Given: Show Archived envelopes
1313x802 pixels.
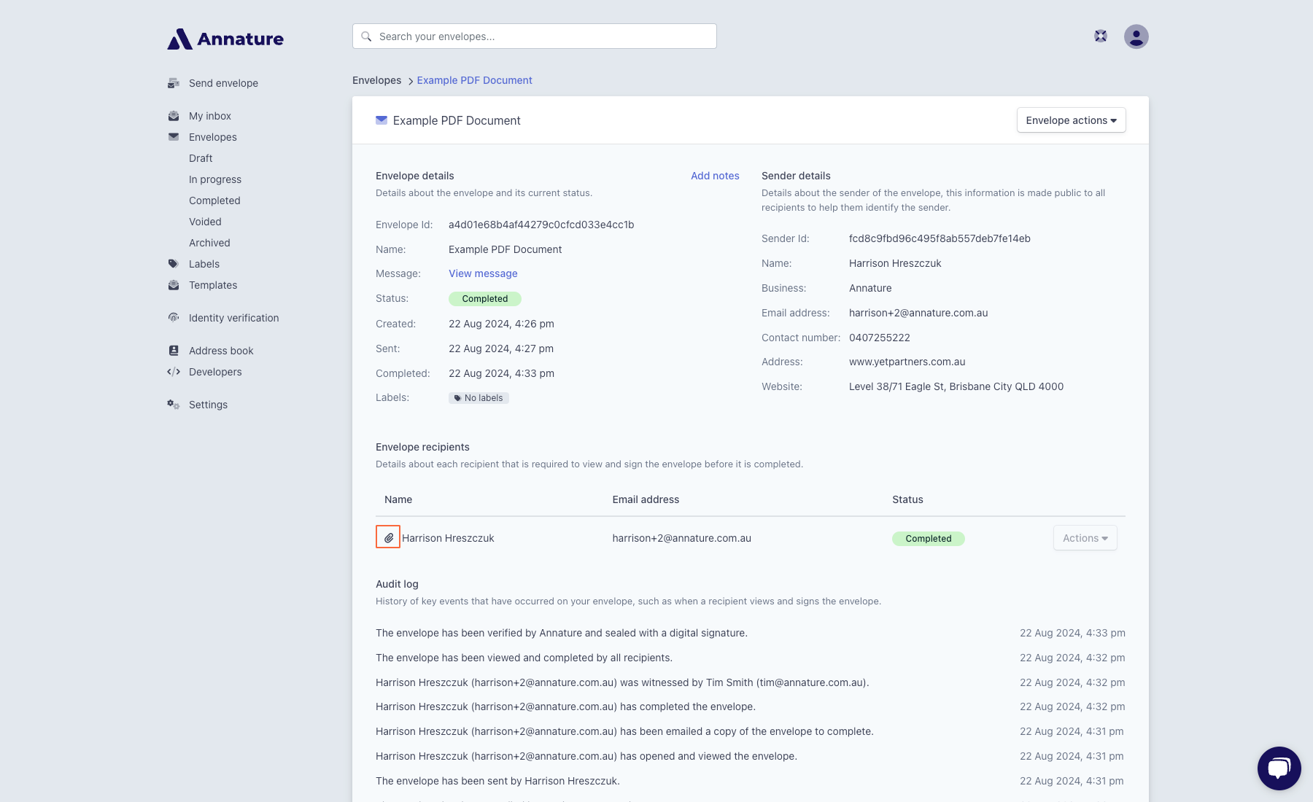Looking at the screenshot, I should click(209, 243).
